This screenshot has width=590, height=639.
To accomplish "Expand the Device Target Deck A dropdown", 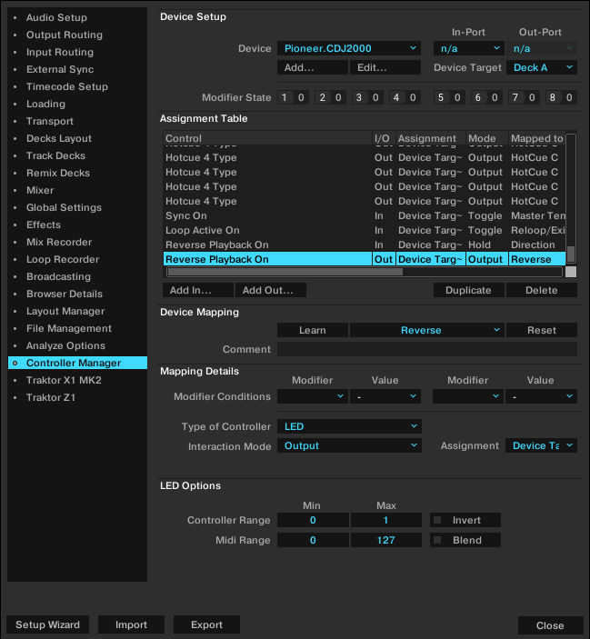I will tap(543, 67).
